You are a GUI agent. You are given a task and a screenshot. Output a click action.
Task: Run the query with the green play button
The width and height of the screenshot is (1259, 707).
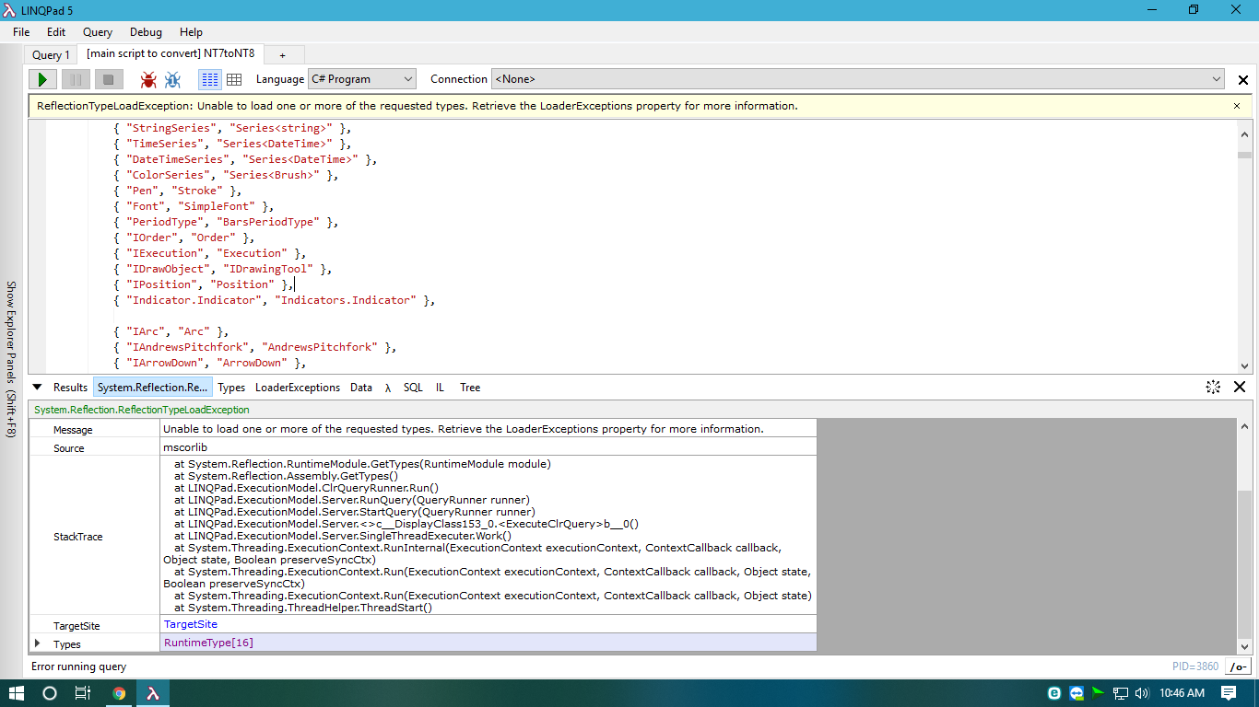42,80
